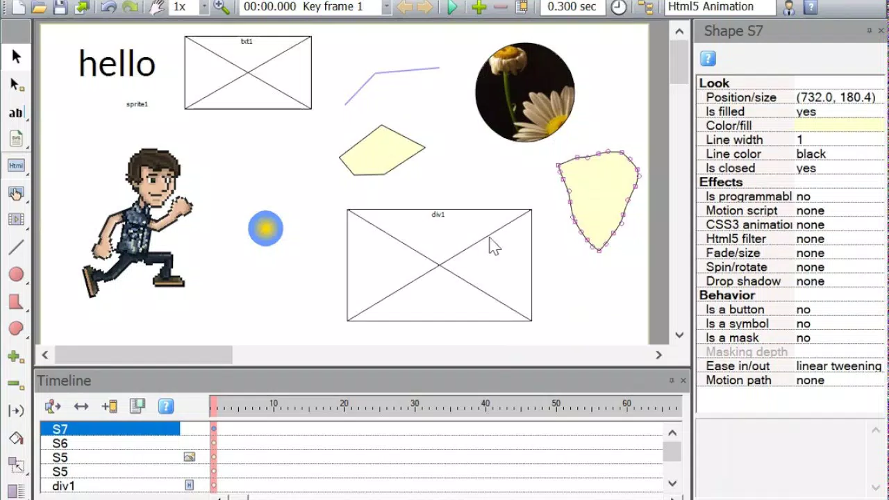Choose the point edit selection tool
The width and height of the screenshot is (889, 500).
(x=16, y=85)
